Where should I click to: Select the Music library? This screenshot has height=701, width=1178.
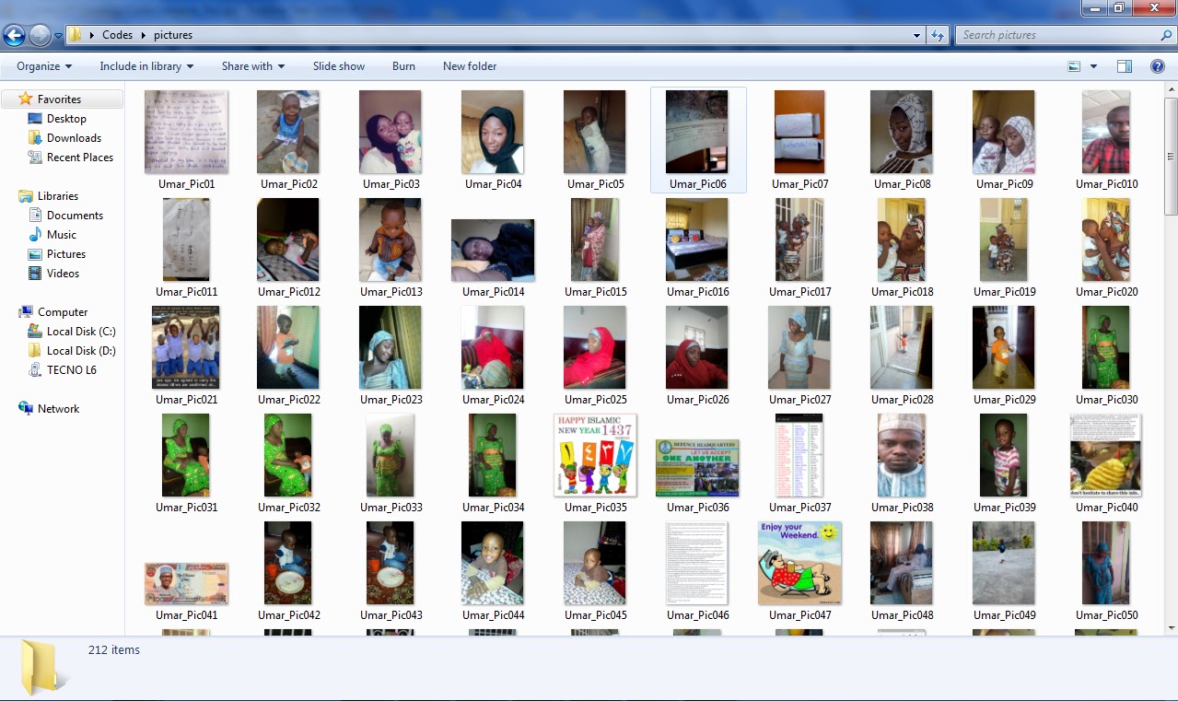tap(52, 235)
